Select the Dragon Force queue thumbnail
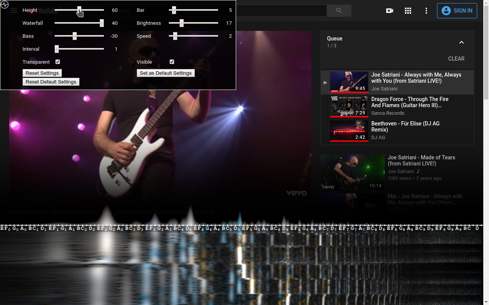 [349, 106]
